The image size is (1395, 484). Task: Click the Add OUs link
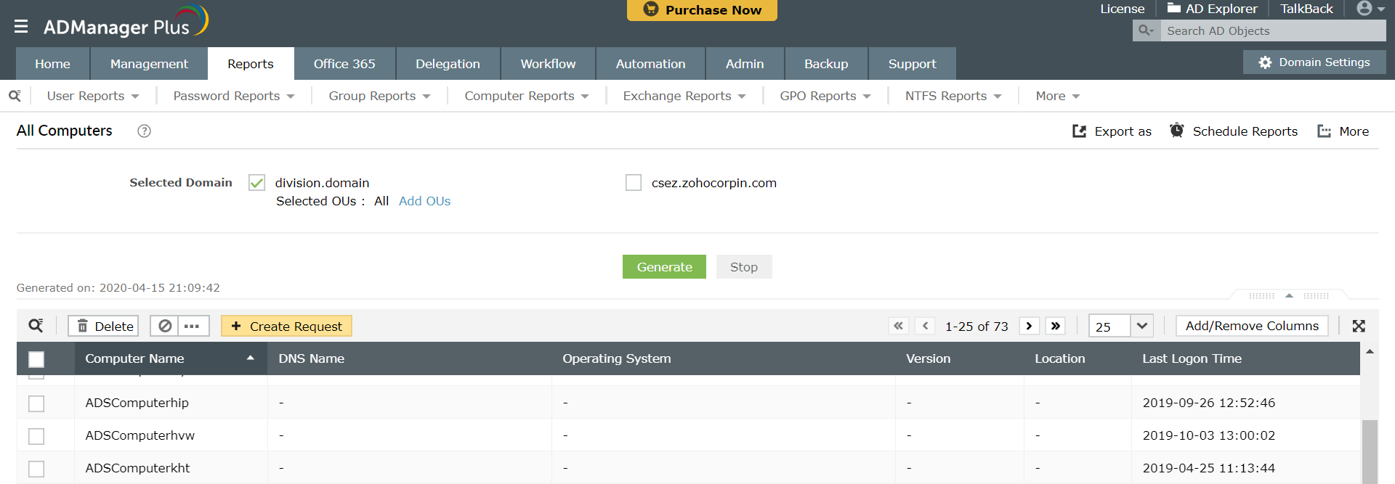(424, 201)
